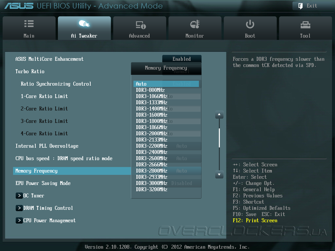Image resolution: width=335 pixels, height=251 pixels.
Task: Select DDR3-2666MHz option
Action: click(x=166, y=165)
